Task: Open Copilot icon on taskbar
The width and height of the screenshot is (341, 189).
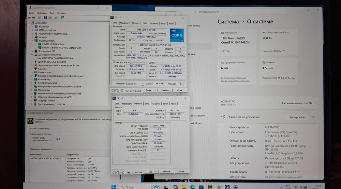Action: coord(175,187)
